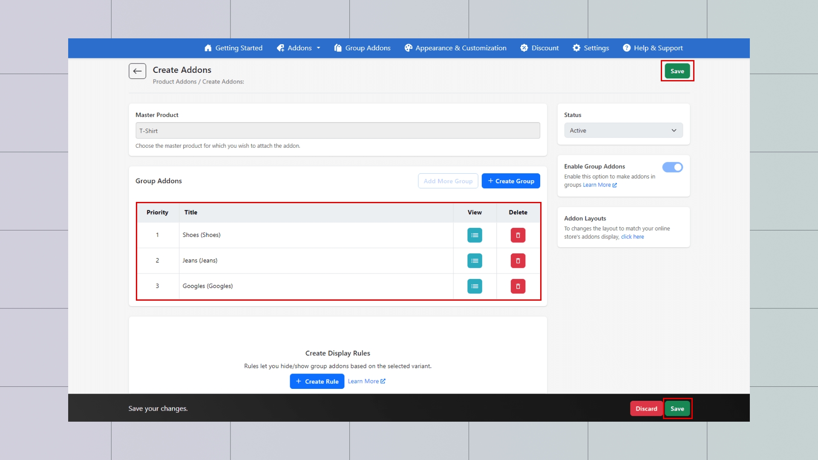Follow the Addon Layouts click here link

pyautogui.click(x=632, y=237)
